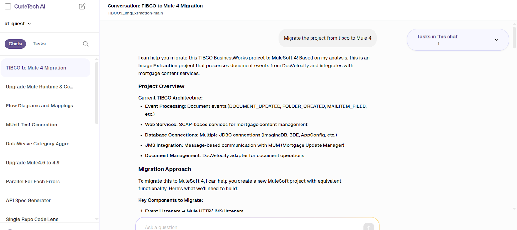Select the TIBCO to Mule 4 Migration chat
This screenshot has height=230, width=517.
coord(36,68)
